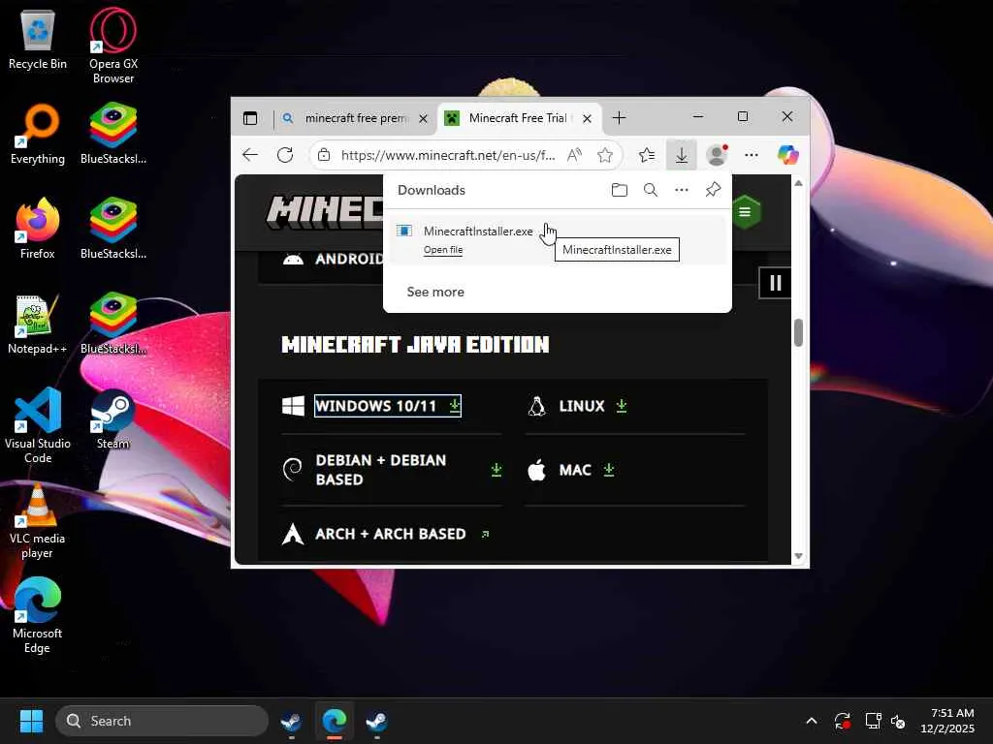Viewport: 993px width, 744px height.
Task: Launch Opera GX Browser shortcut
Action: (x=112, y=46)
